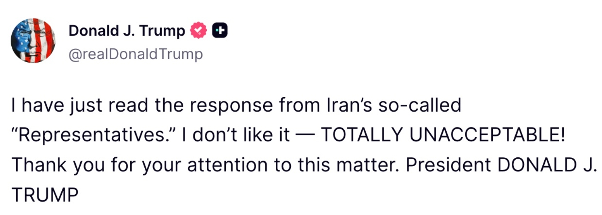The width and height of the screenshot is (602, 215).
Task: Open the Donald J. Trump display name
Action: [127, 31]
